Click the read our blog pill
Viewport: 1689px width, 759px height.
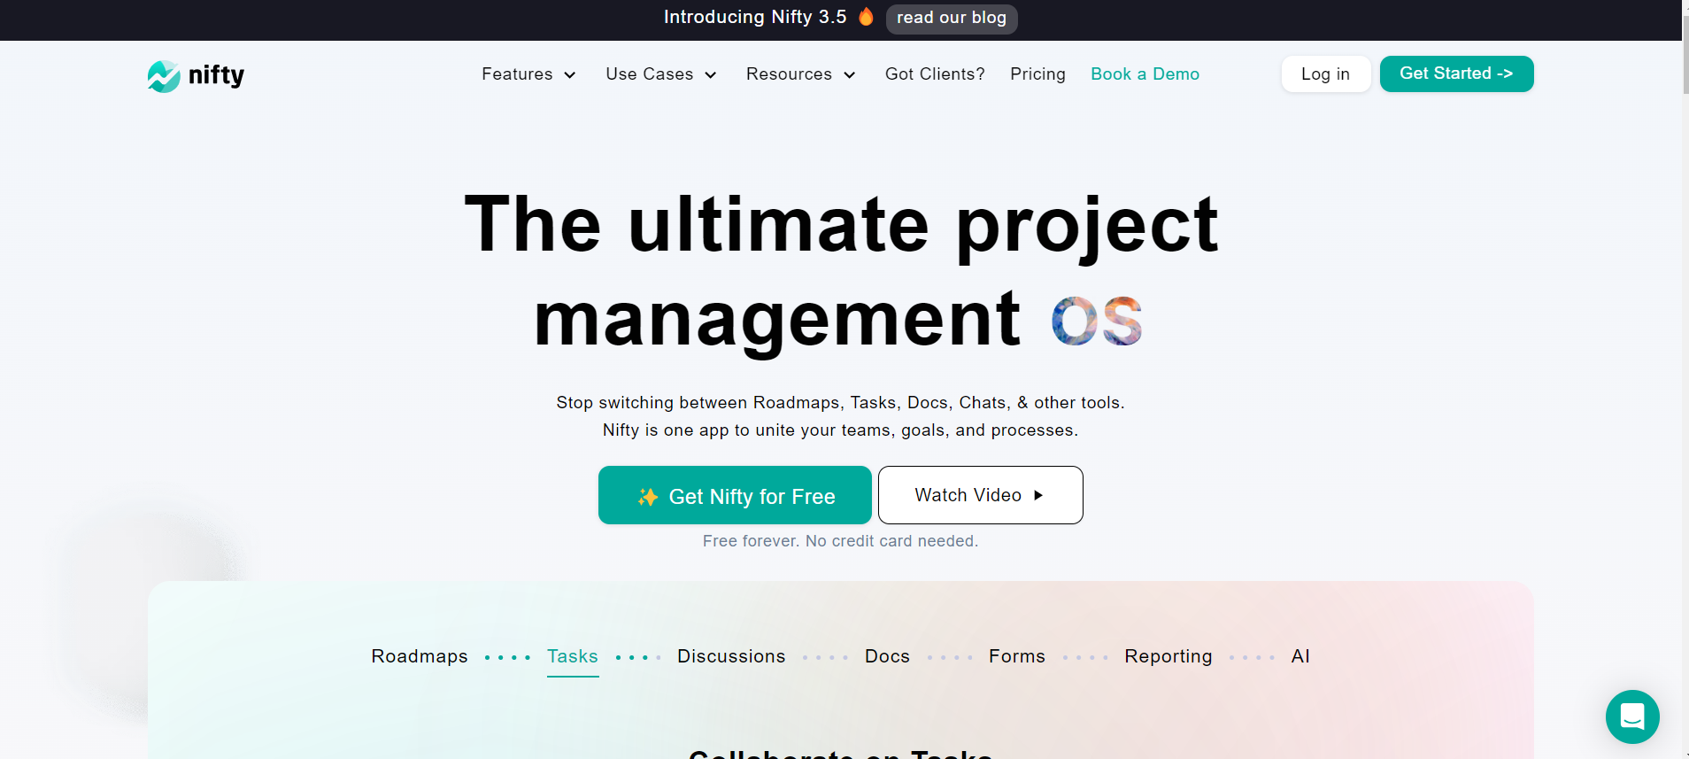(952, 18)
